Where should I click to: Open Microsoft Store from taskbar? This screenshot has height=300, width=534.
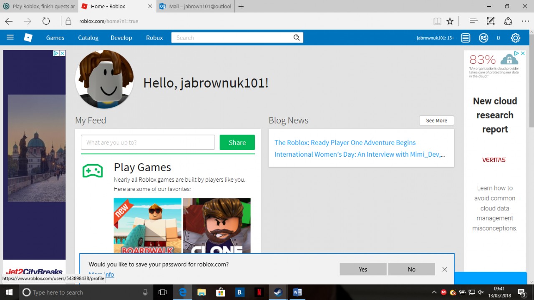(x=220, y=292)
